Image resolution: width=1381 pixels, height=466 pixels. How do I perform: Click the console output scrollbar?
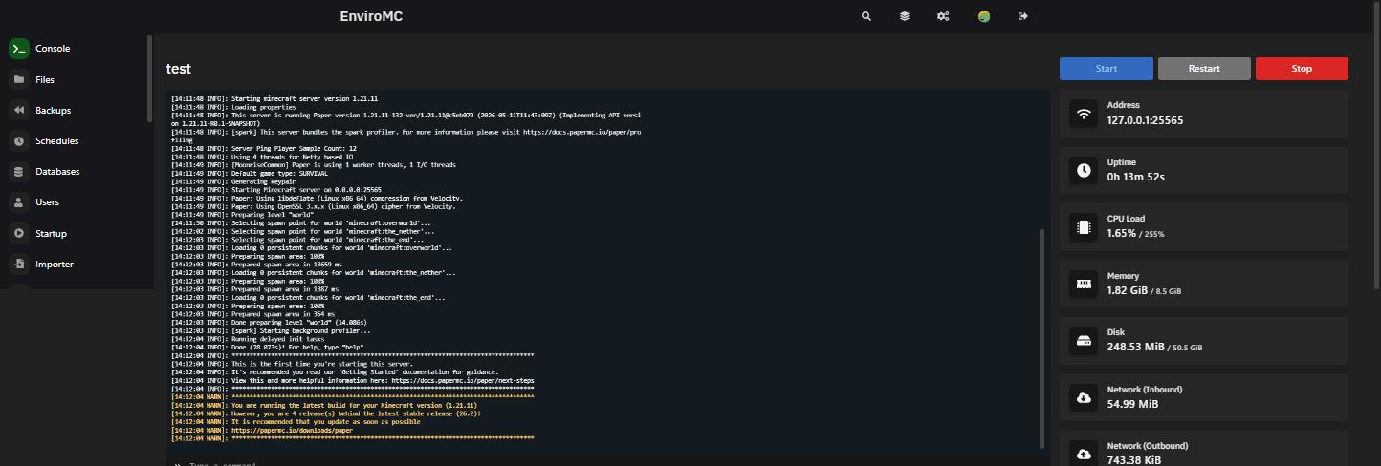pyautogui.click(x=1042, y=337)
